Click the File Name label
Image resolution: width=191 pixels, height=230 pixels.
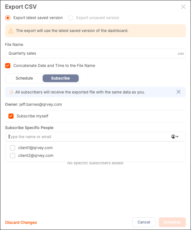point(14,45)
